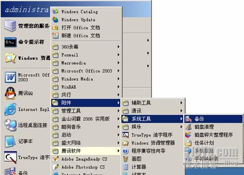Click the 字符映射表 entry
Screen dimensions: 244x175
point(213,159)
